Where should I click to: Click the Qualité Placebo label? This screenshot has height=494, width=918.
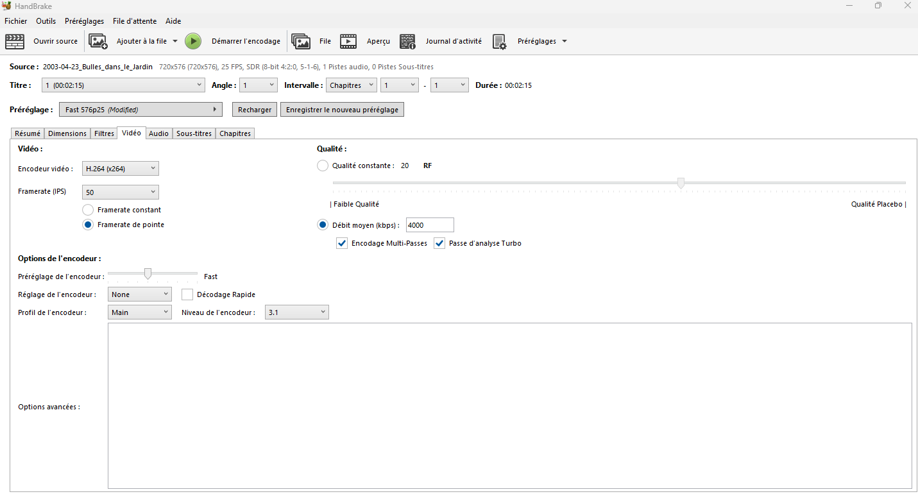point(878,204)
